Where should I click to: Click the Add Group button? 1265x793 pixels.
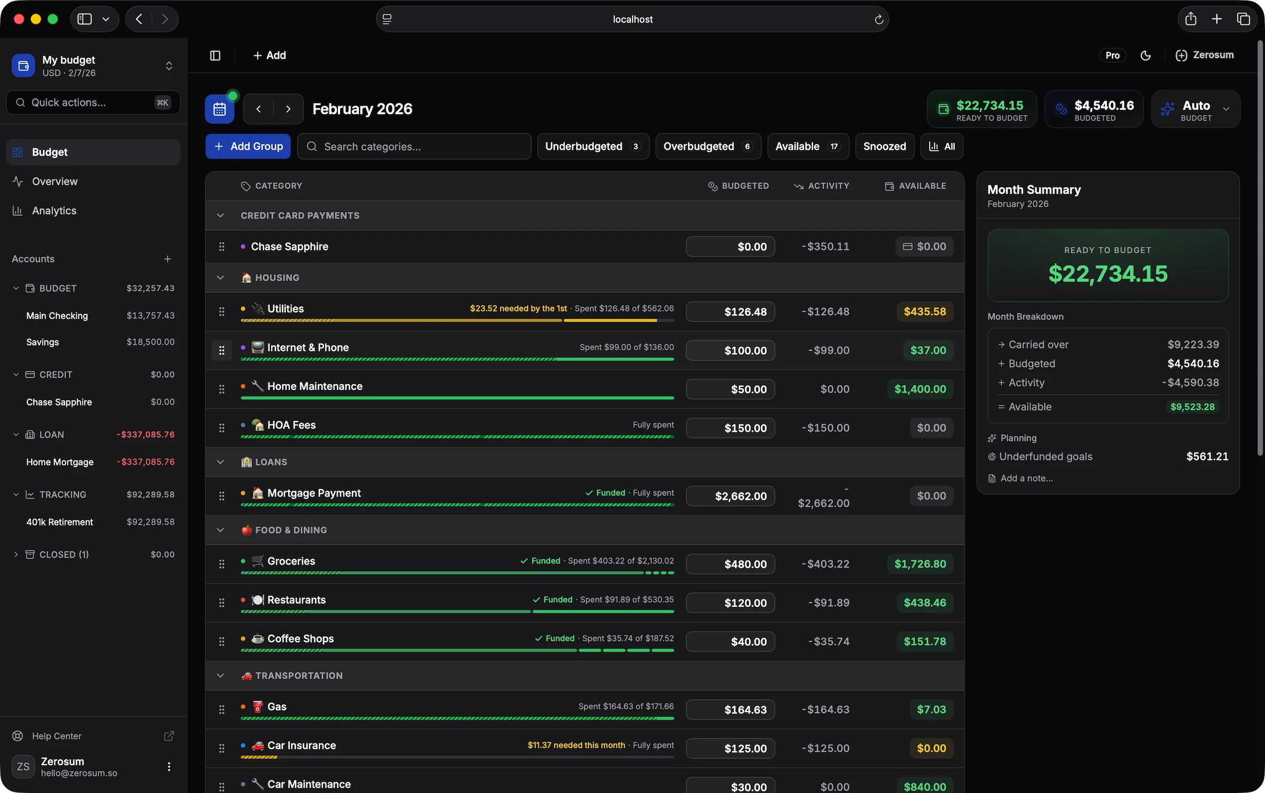coord(248,146)
